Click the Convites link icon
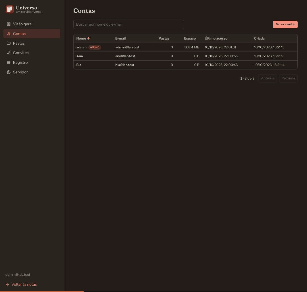Viewport: 307px width, 292px height. pos(9,53)
